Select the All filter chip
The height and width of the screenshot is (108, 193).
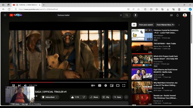[x=134, y=25]
